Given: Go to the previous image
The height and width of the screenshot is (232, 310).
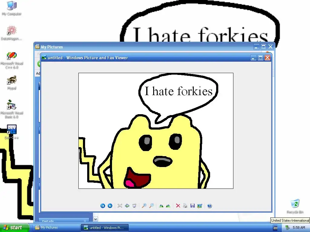Looking at the screenshot, I should (x=103, y=206).
